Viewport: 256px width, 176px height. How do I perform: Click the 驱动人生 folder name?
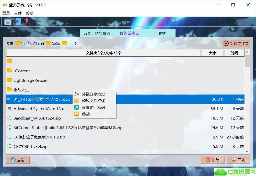[x=21, y=90]
